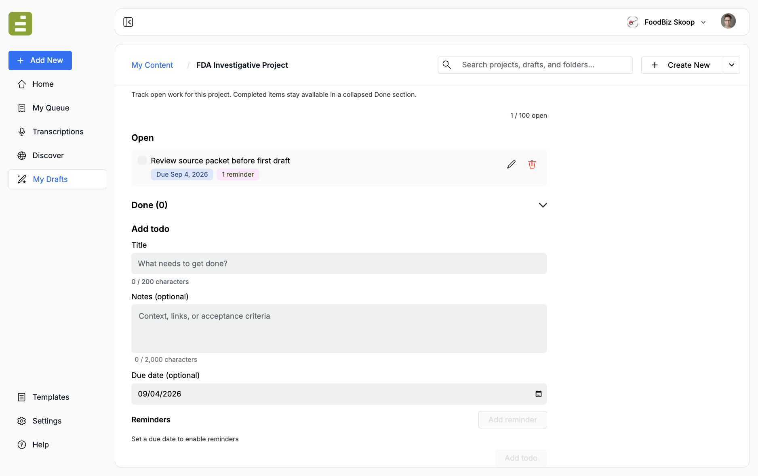Click the green app logo
758x476 pixels.
point(20,23)
